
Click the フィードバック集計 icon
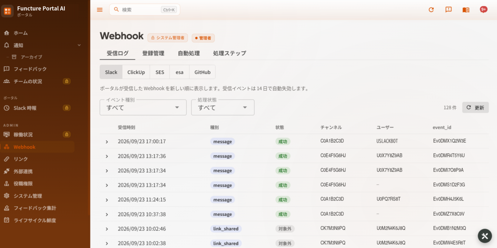(x=7, y=208)
